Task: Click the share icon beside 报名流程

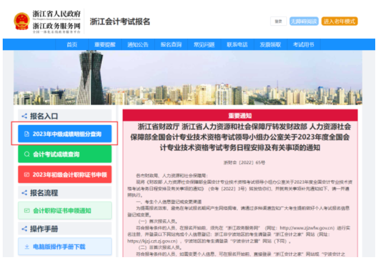Action: (x=24, y=192)
